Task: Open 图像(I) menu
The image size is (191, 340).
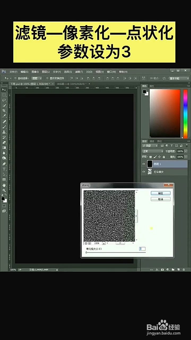Action: (35, 72)
